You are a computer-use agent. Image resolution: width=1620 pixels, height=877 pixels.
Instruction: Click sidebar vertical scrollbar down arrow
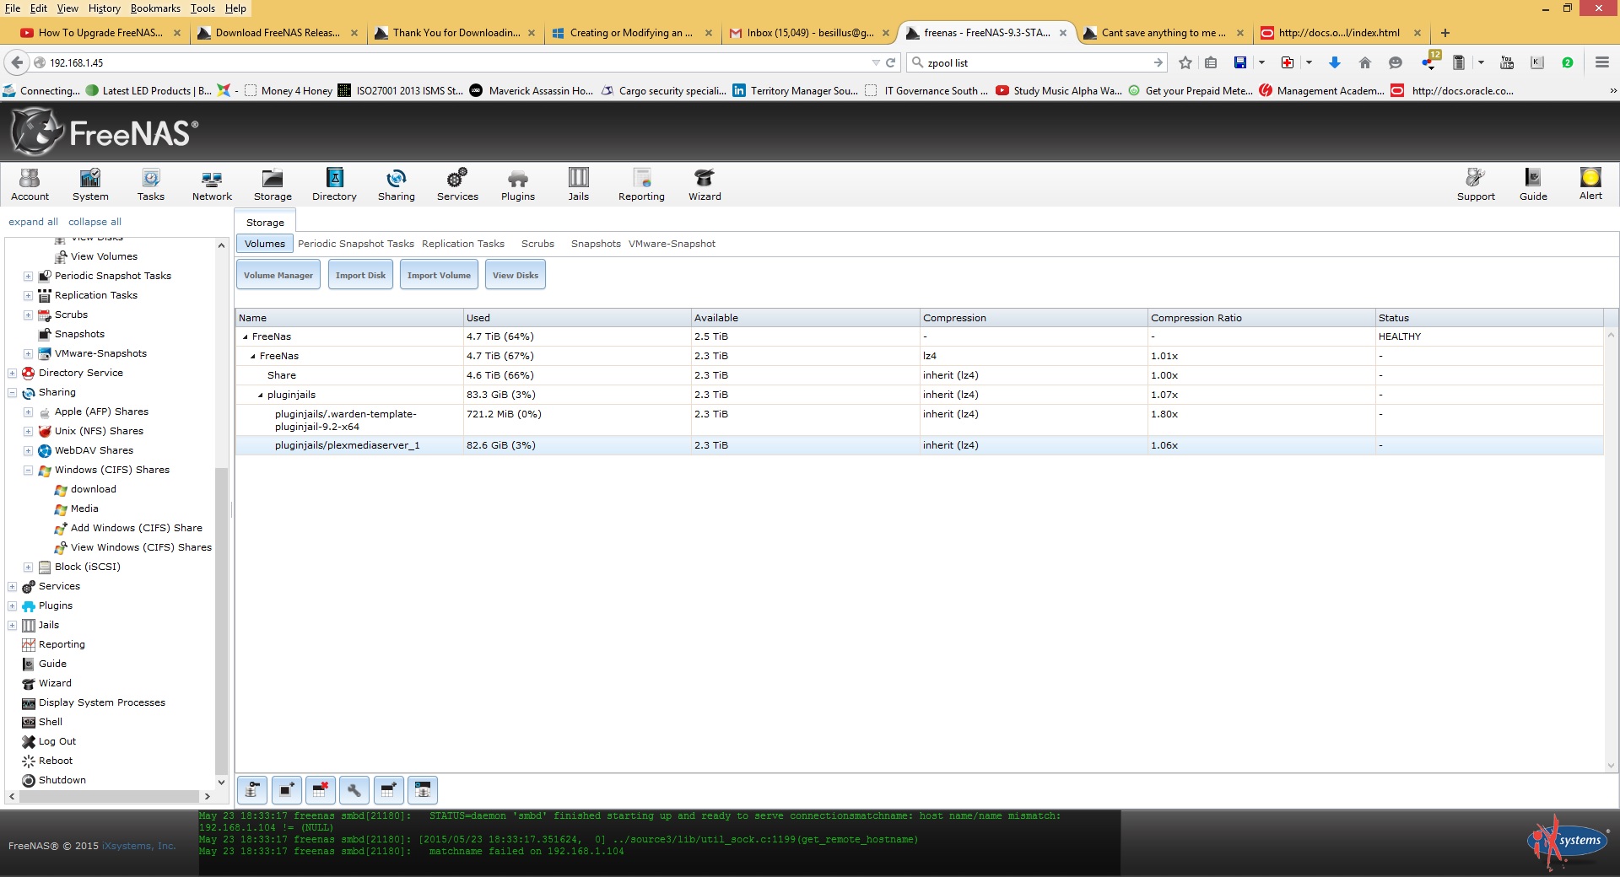[x=221, y=783]
